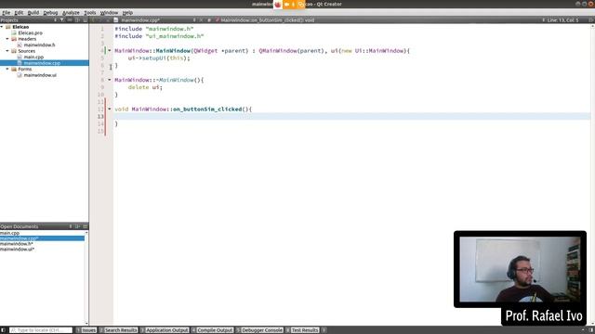Viewport: 595px width, 334px height.
Task: Open the Help menu
Action: 127,12
